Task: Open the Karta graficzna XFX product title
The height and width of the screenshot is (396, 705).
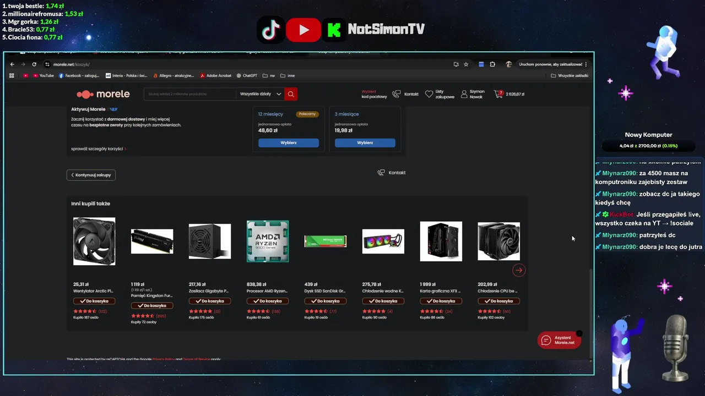Action: click(x=440, y=291)
